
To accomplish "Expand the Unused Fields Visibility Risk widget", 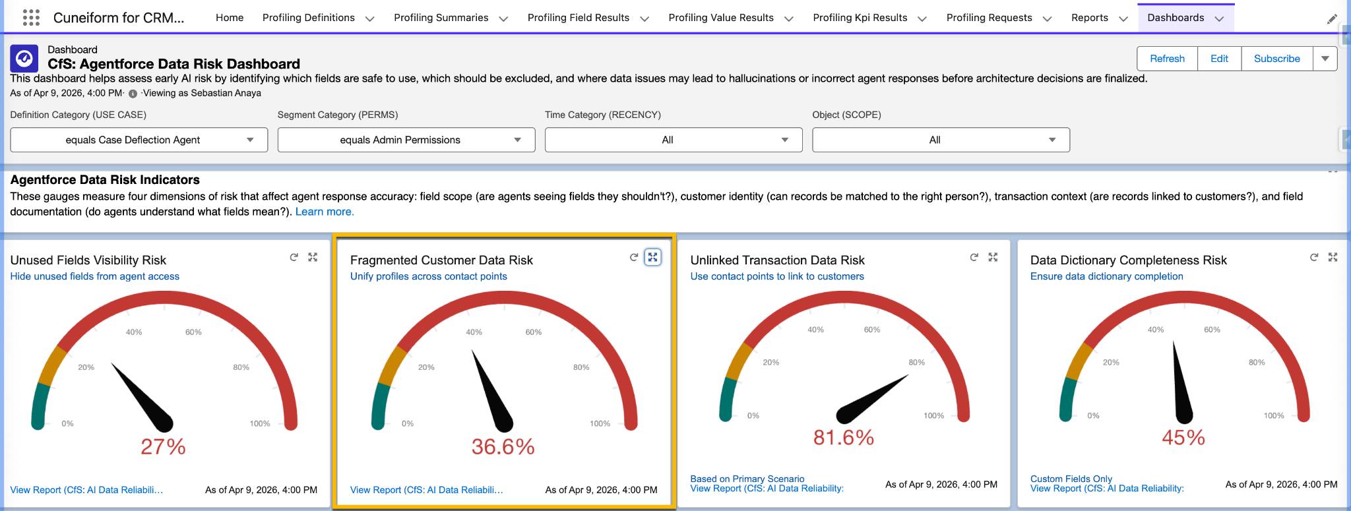I will coord(313,257).
